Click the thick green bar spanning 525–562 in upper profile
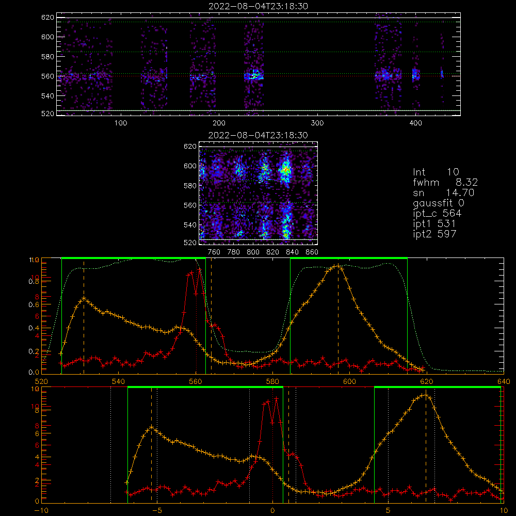 pyautogui.click(x=134, y=259)
